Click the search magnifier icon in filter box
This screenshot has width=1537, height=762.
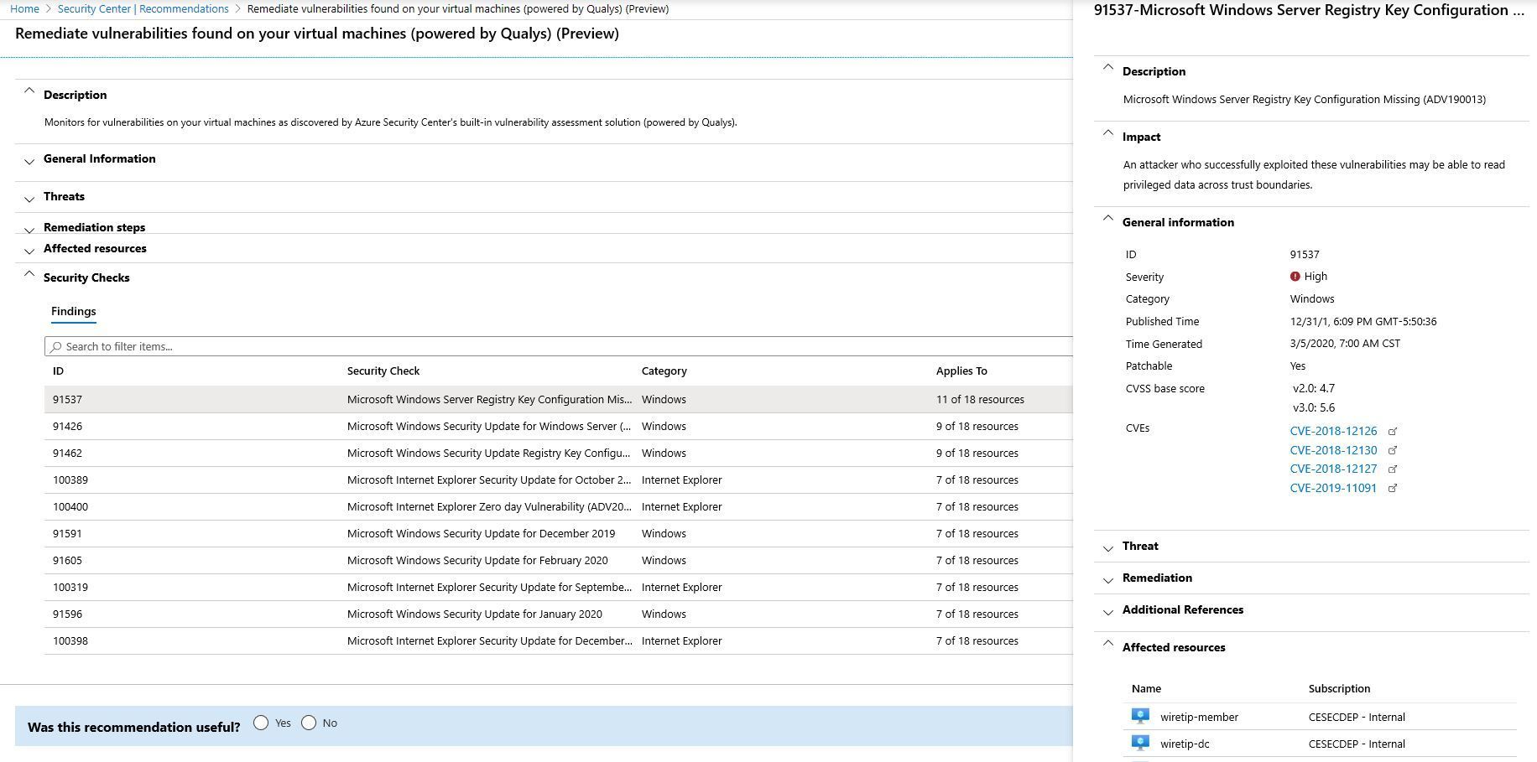(x=55, y=346)
